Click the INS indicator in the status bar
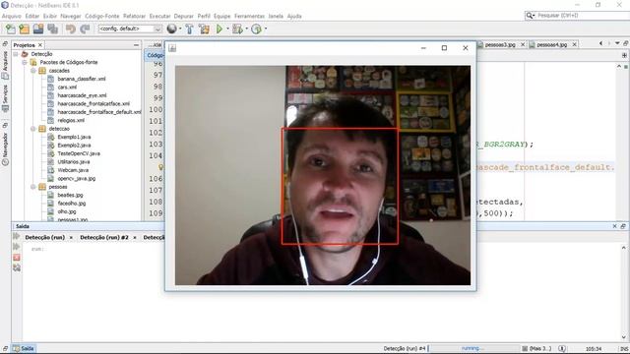The image size is (630, 354). click(x=624, y=349)
